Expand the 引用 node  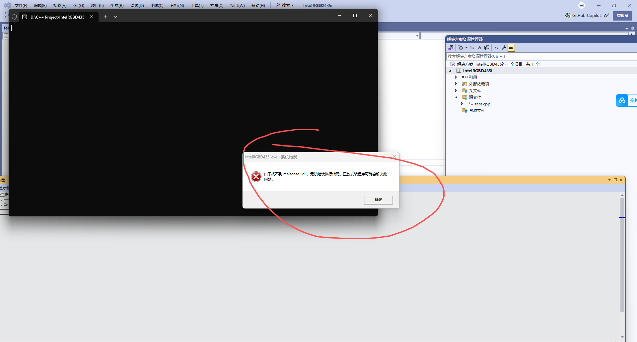(x=456, y=77)
